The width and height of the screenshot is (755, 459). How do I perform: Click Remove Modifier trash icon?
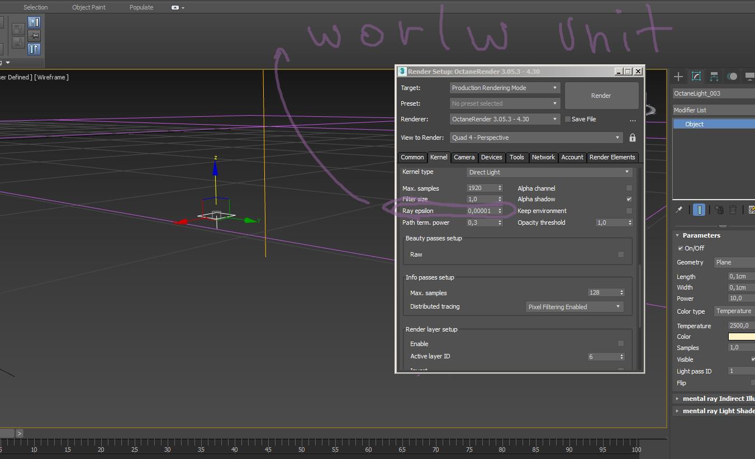733,210
